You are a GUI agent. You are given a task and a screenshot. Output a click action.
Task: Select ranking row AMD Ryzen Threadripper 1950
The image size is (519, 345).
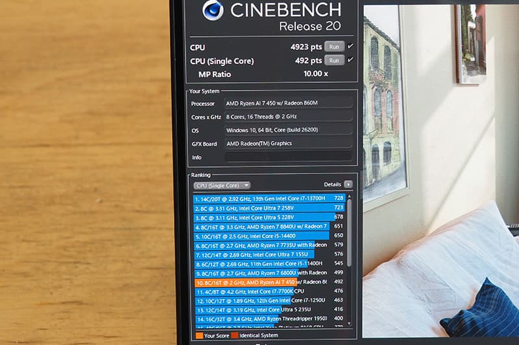269,319
